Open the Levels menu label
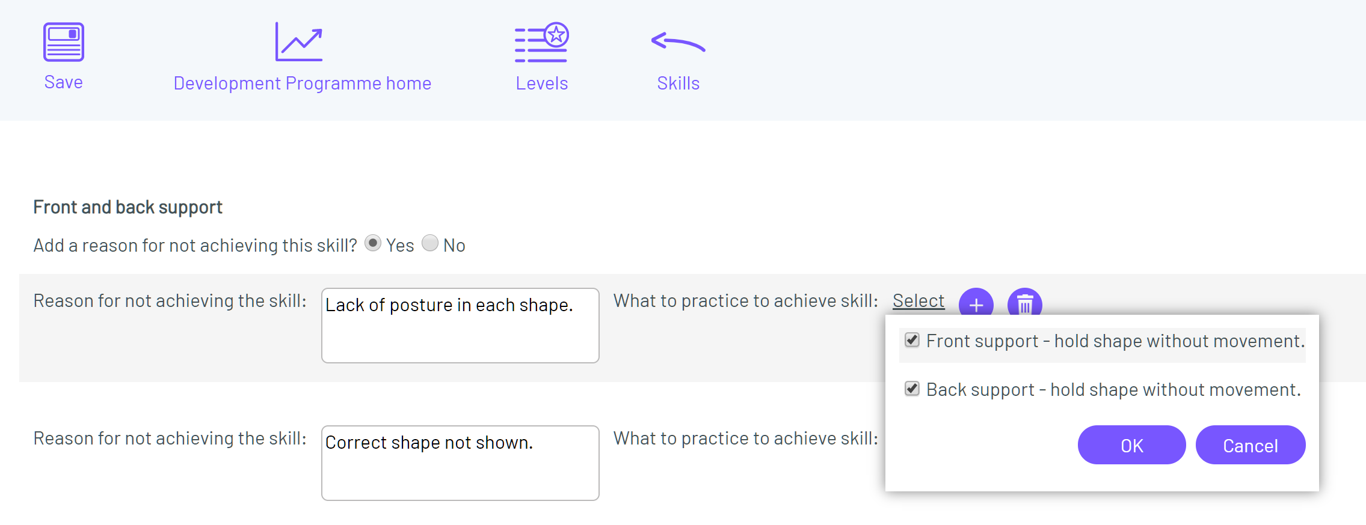 click(x=542, y=83)
